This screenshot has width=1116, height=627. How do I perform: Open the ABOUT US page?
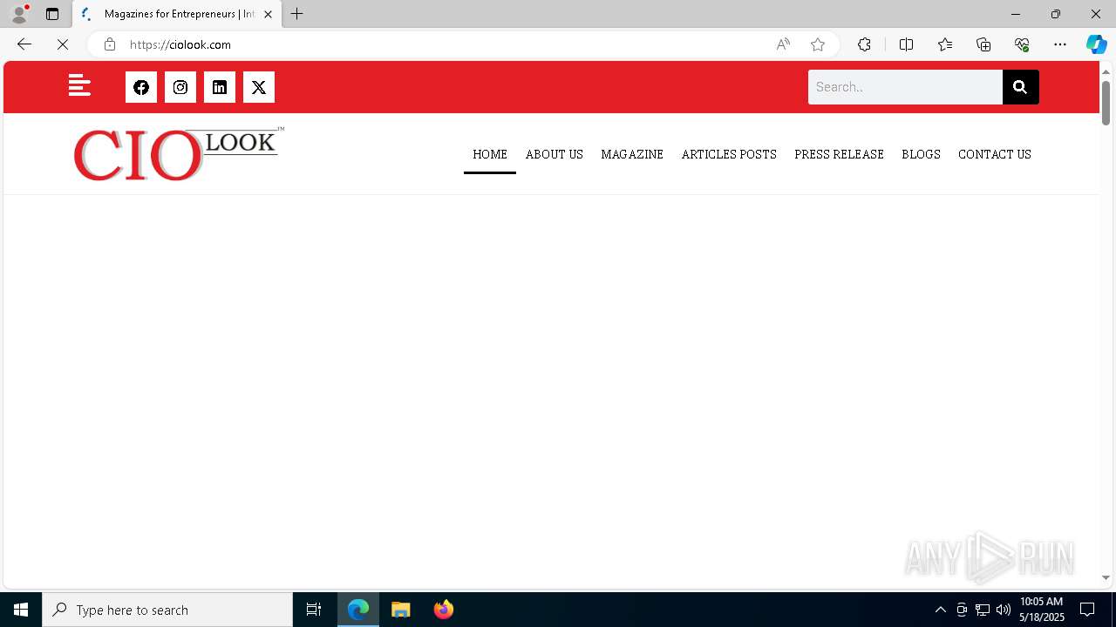555,154
